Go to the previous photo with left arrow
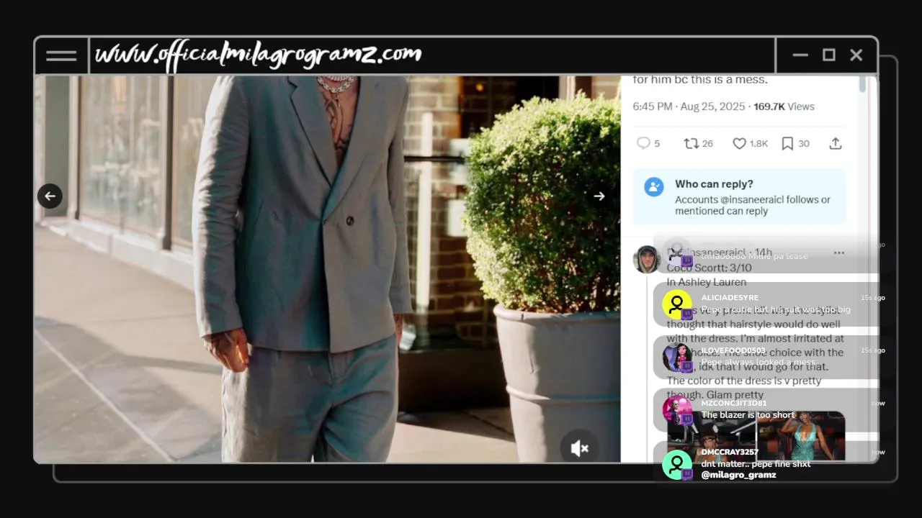The width and height of the screenshot is (922, 518). pyautogui.click(x=50, y=196)
